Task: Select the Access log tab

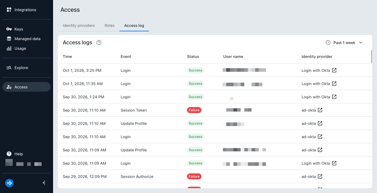Action: (134, 26)
